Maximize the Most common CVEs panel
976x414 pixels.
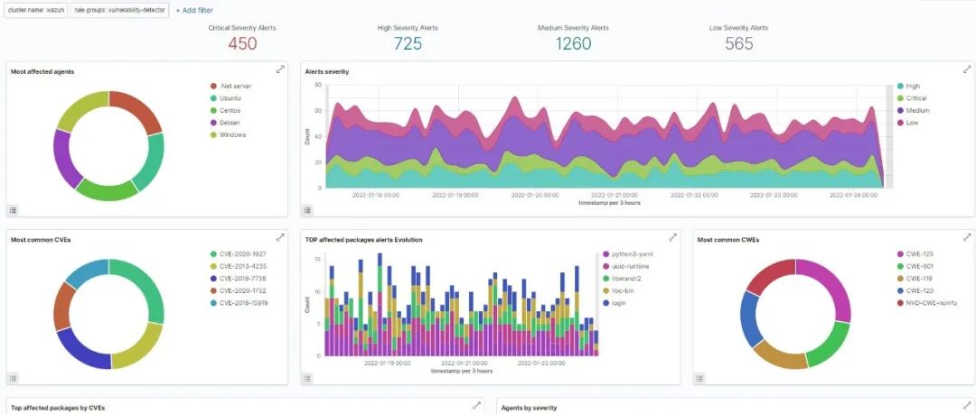(281, 237)
